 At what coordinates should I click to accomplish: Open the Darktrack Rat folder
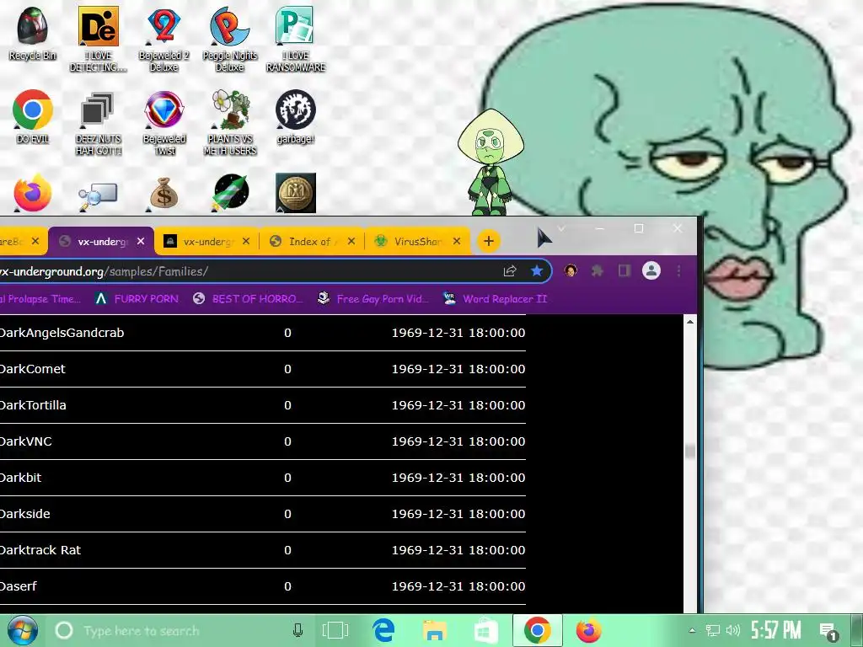(x=40, y=550)
